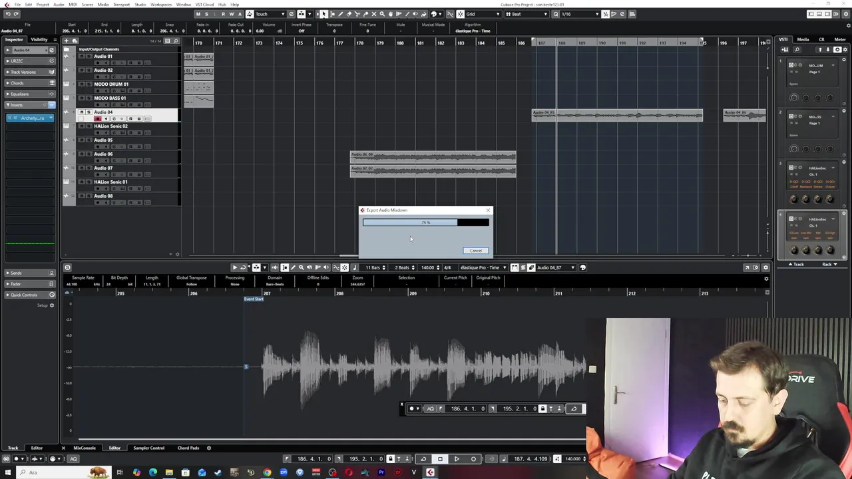Select the Split scissors tool
Screen dimensions: 852x479
pyautogui.click(x=357, y=14)
